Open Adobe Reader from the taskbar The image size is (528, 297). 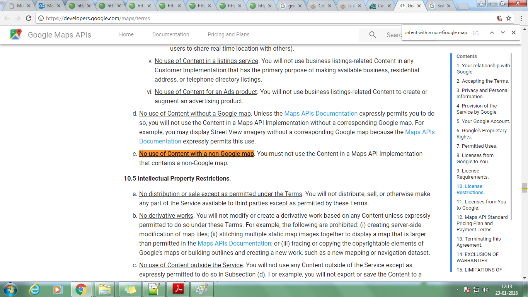[x=178, y=289]
